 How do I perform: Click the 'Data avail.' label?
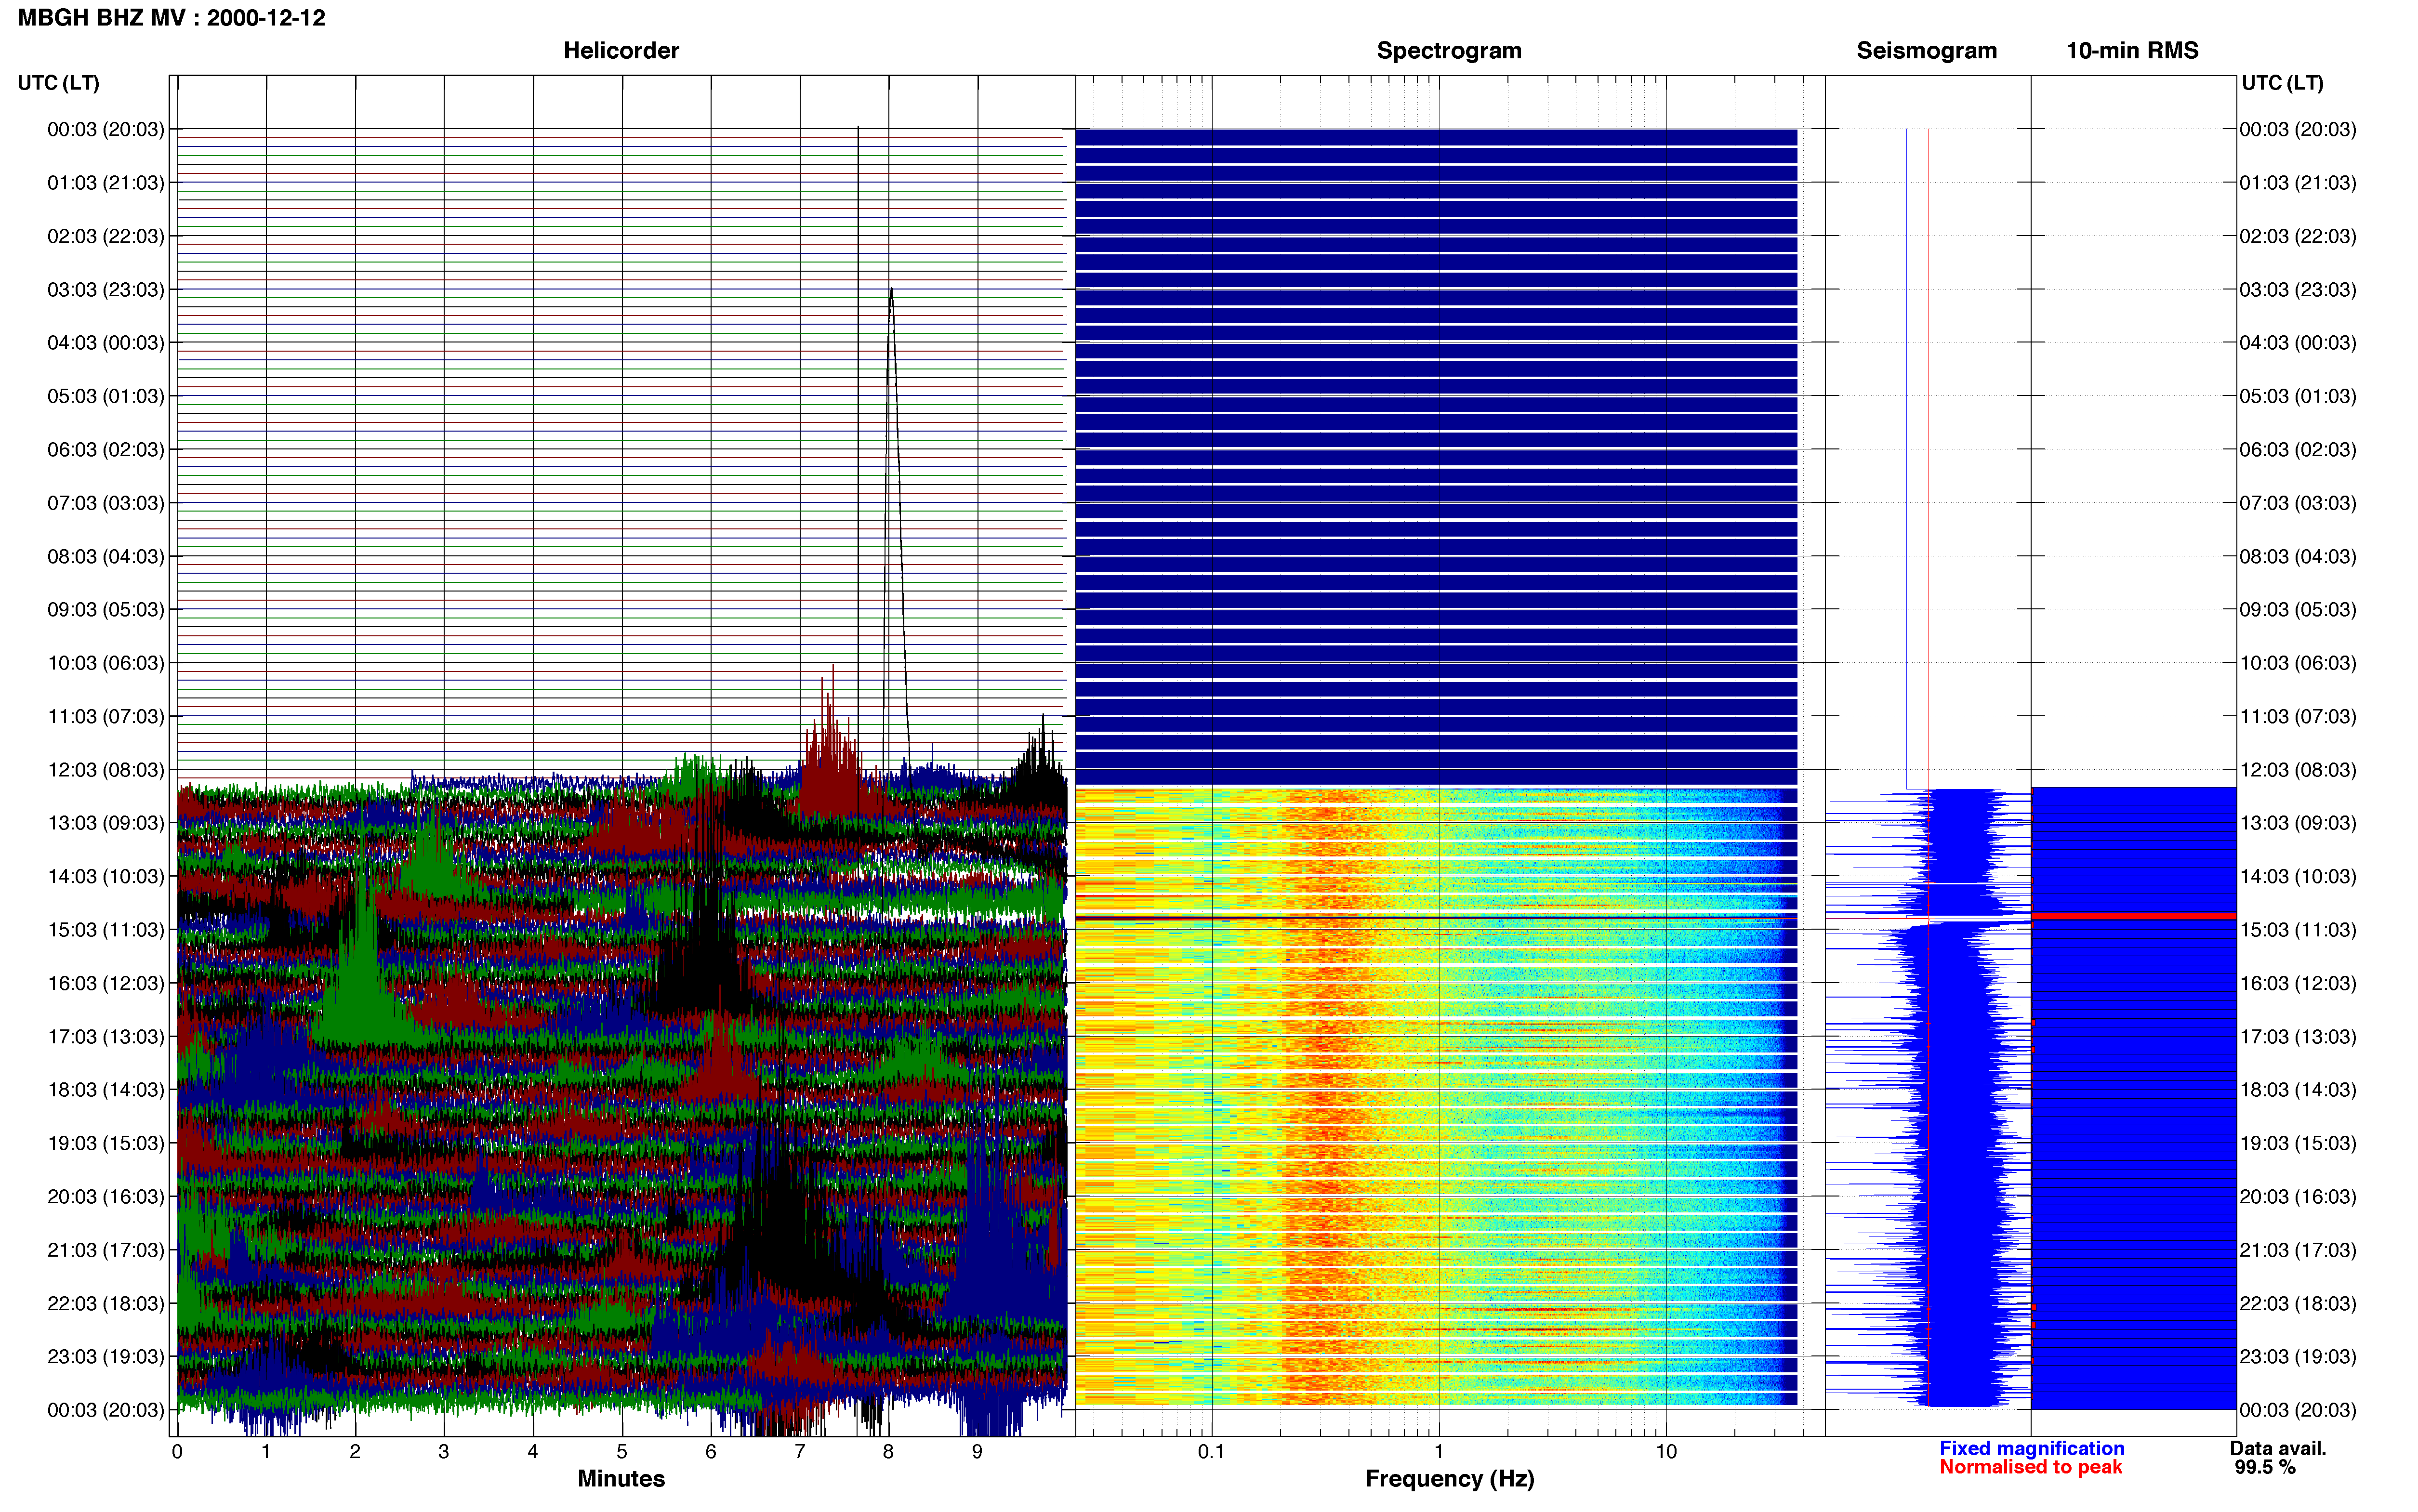[2278, 1448]
